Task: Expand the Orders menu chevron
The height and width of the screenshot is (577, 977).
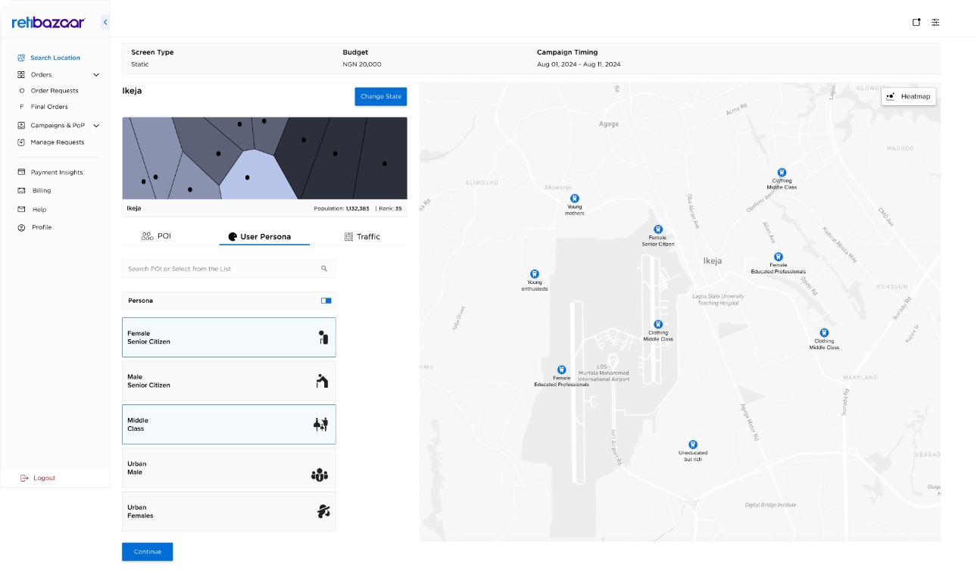Action: (x=96, y=75)
